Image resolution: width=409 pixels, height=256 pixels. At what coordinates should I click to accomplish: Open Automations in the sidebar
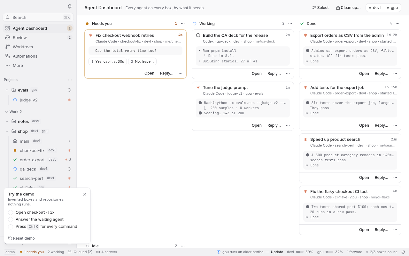pos(38,56)
